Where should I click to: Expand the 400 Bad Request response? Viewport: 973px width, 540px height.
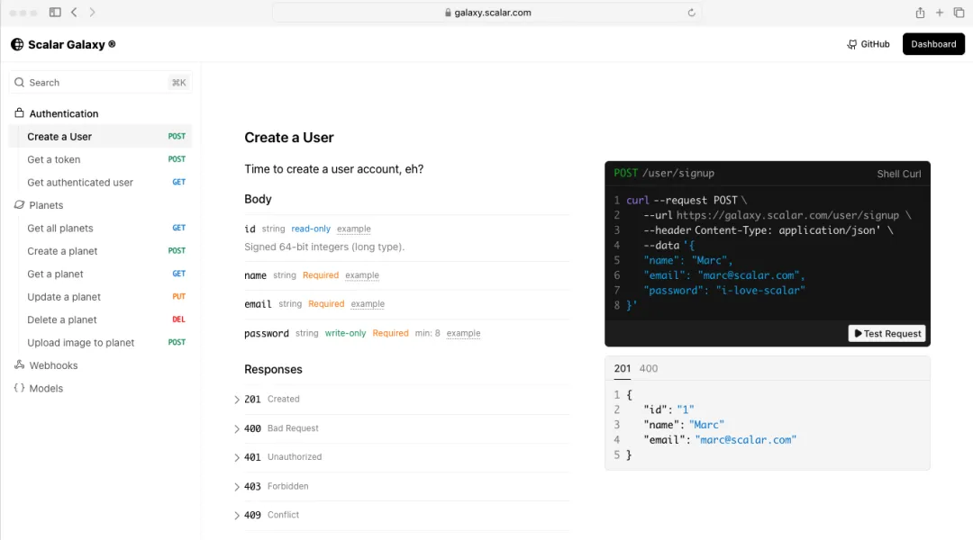pyautogui.click(x=237, y=428)
